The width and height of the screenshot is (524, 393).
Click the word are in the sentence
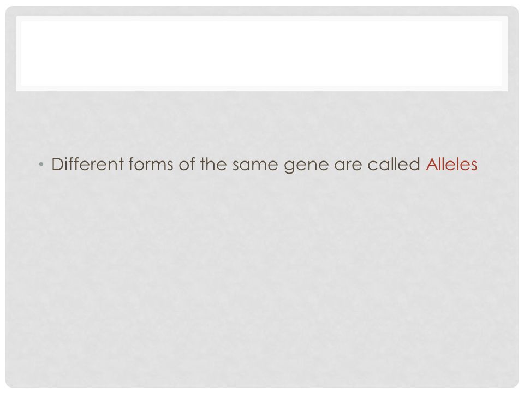pyautogui.click(x=348, y=165)
